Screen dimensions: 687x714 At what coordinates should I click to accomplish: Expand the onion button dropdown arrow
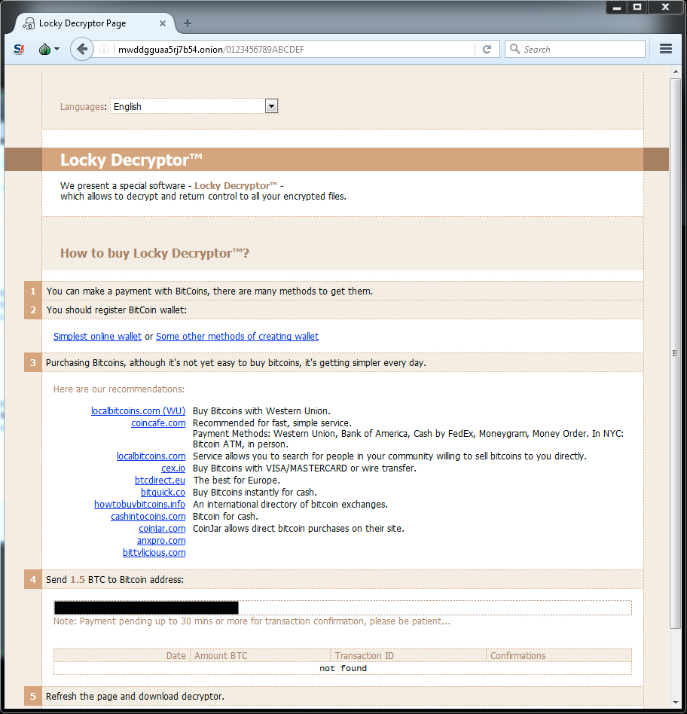57,49
